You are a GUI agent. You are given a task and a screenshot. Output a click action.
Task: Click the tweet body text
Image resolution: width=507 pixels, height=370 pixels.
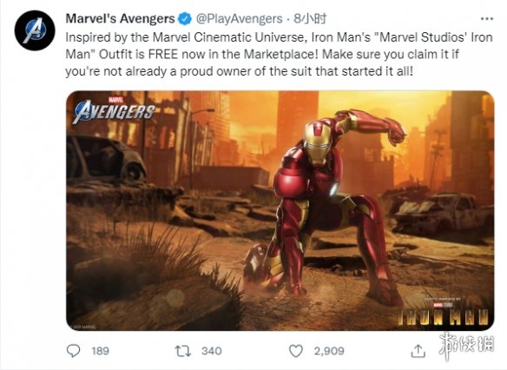[x=279, y=54]
